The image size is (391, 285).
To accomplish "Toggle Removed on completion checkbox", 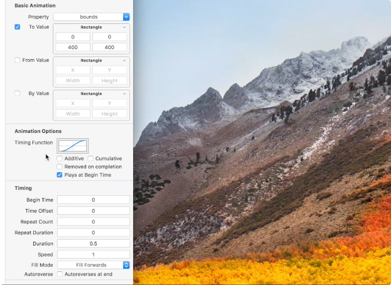I will (59, 167).
